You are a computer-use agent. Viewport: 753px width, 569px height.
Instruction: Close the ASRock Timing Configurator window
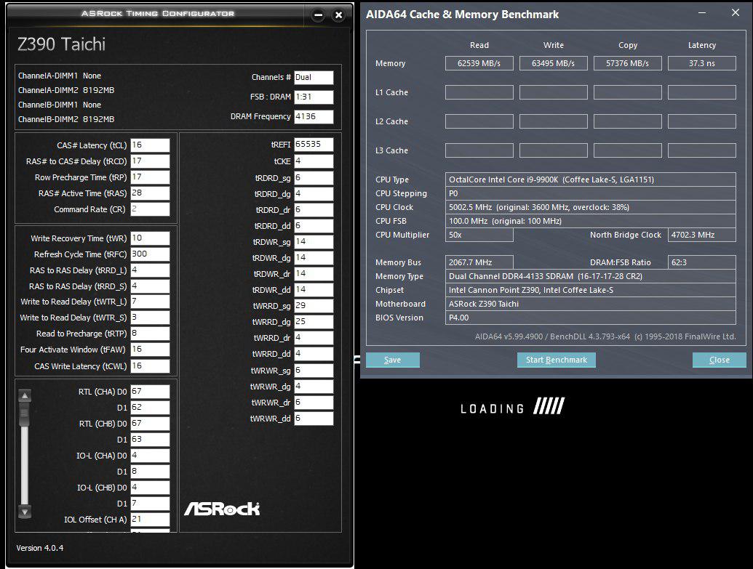[x=338, y=15]
